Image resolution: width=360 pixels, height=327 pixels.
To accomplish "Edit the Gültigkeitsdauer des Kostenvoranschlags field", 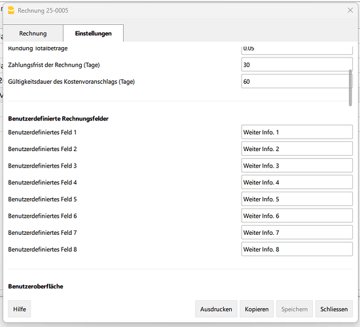I will [x=297, y=81].
